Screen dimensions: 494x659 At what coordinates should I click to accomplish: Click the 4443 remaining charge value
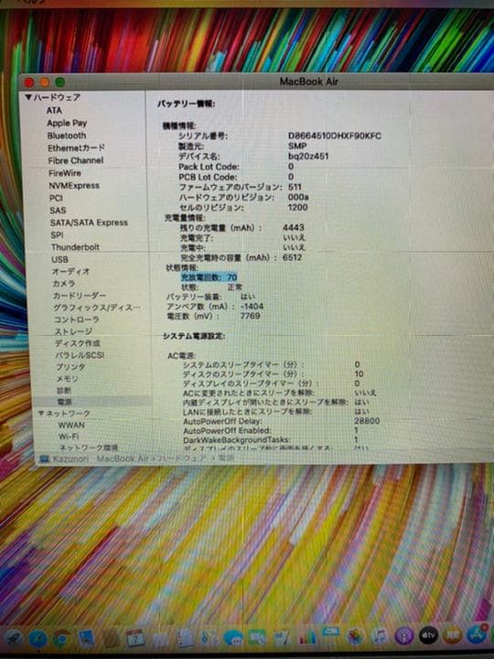294,227
